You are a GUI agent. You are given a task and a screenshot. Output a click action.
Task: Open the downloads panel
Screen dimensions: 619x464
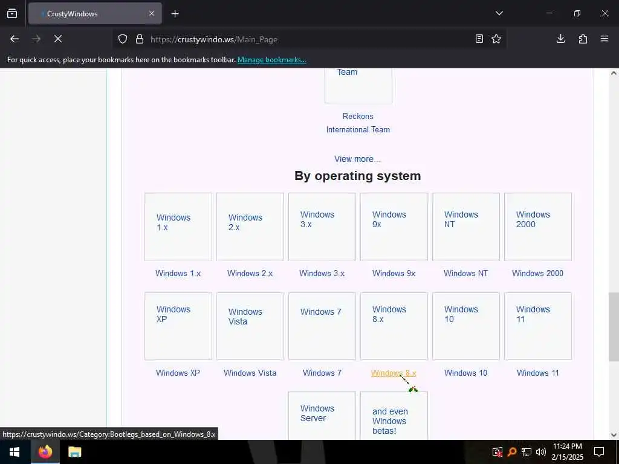(x=560, y=39)
